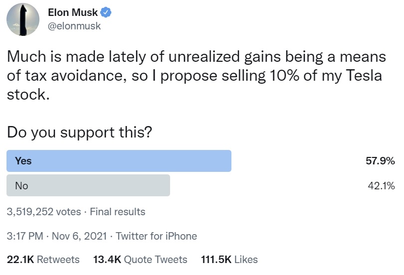View the 22.1K Retweets list
The image size is (404, 275).
click(x=43, y=260)
